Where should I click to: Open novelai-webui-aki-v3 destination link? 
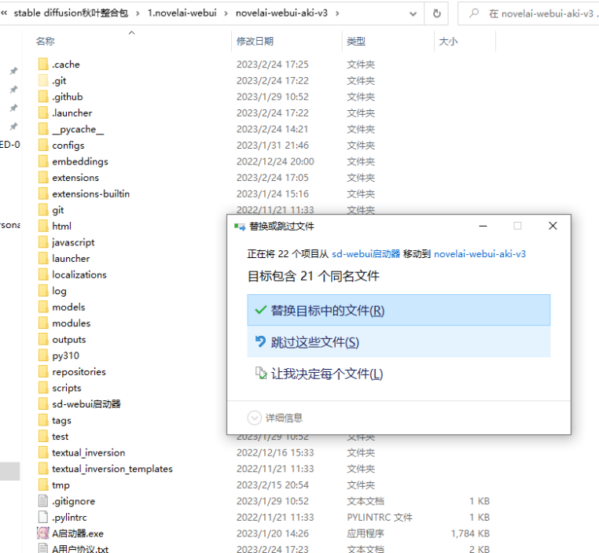(480, 254)
